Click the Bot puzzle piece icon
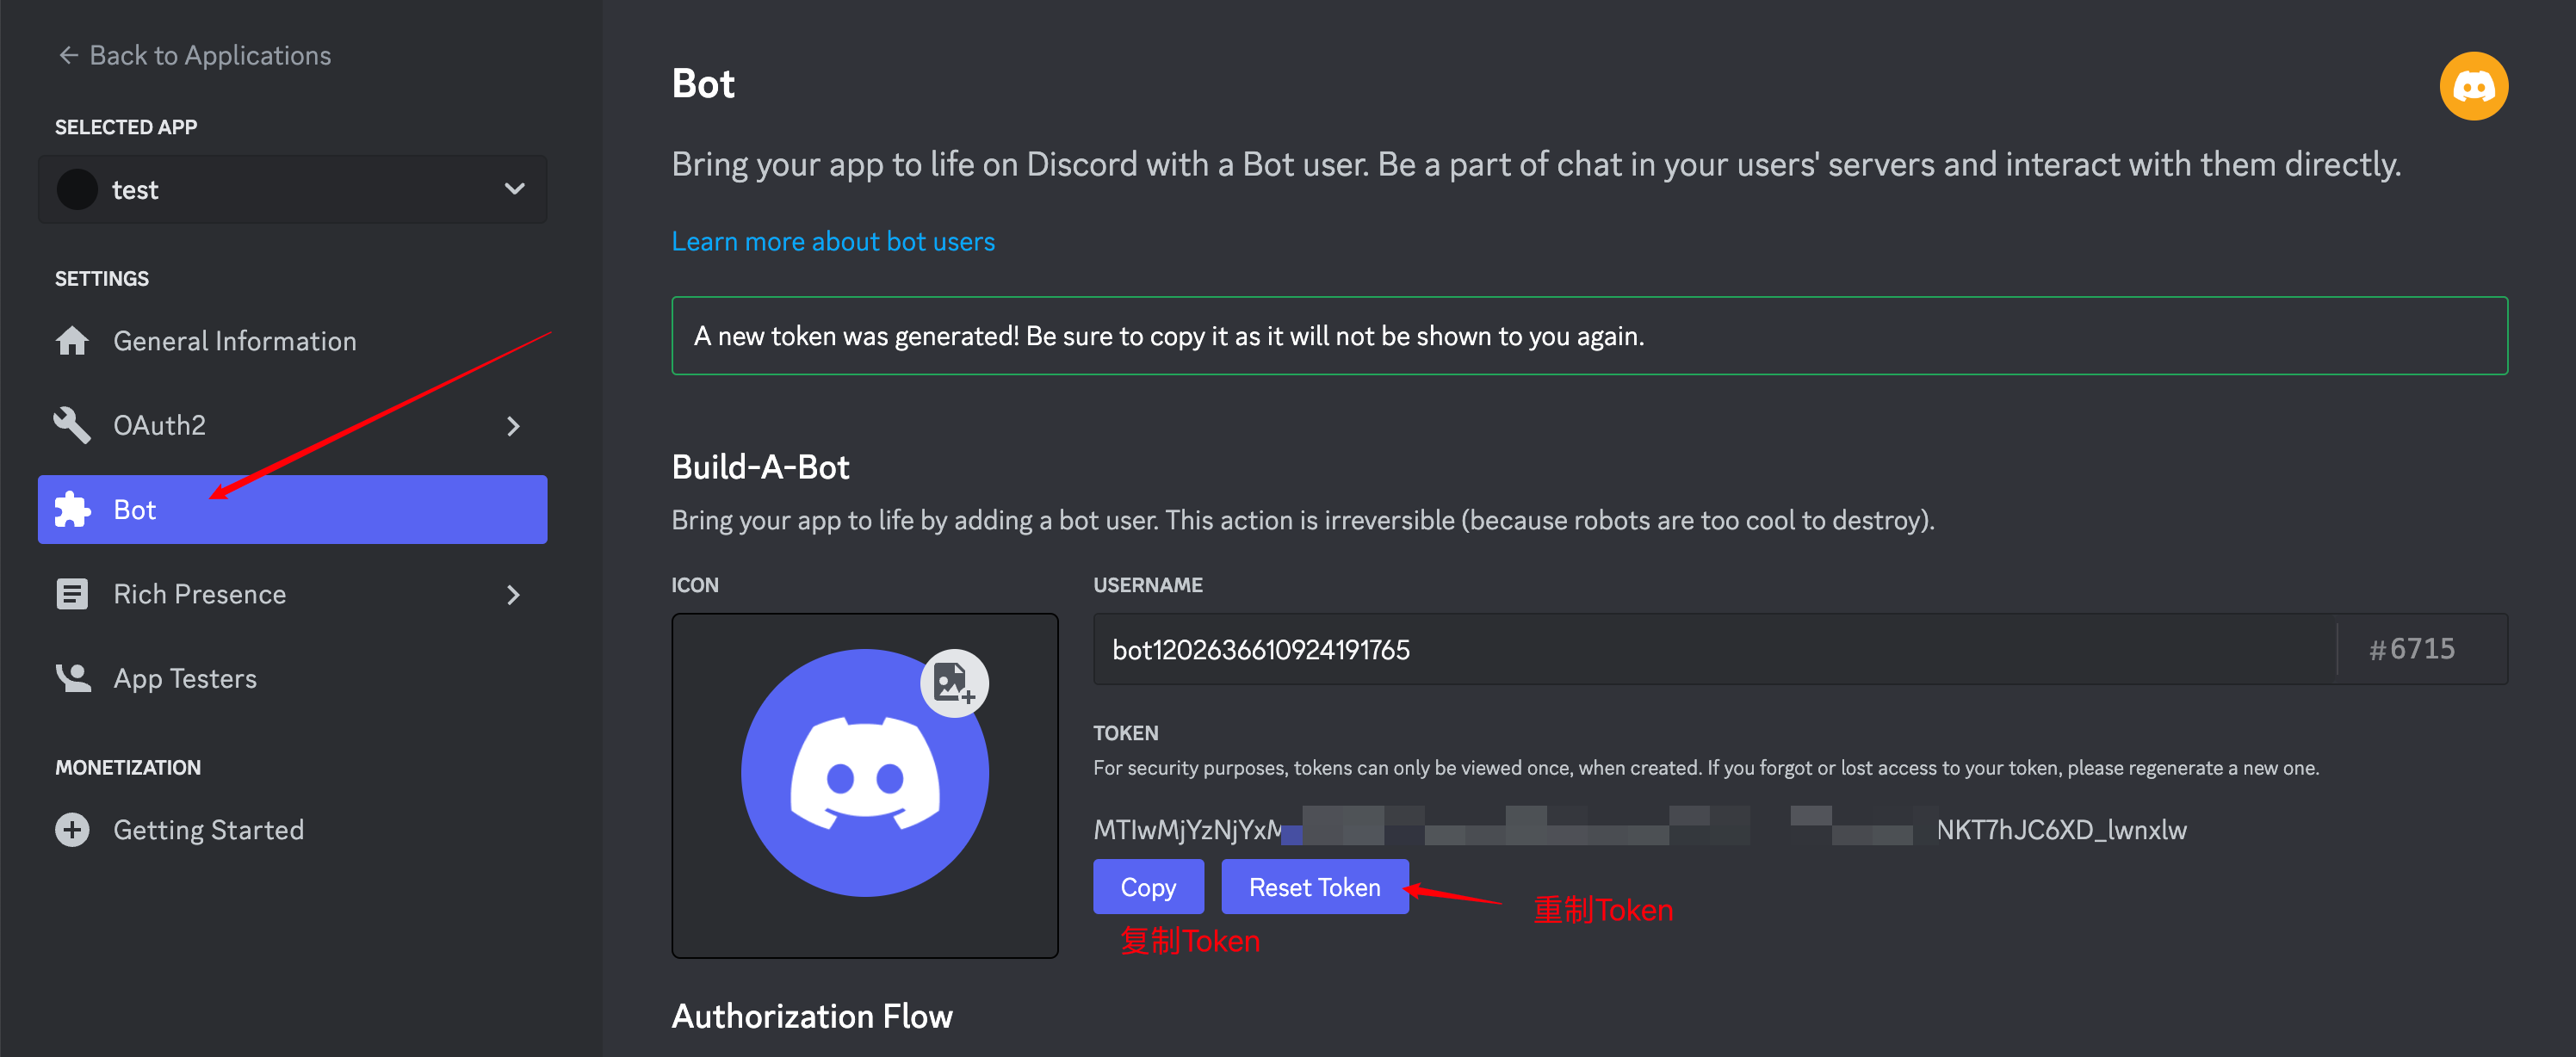Screen dimensions: 2576x1057 [x=72, y=510]
